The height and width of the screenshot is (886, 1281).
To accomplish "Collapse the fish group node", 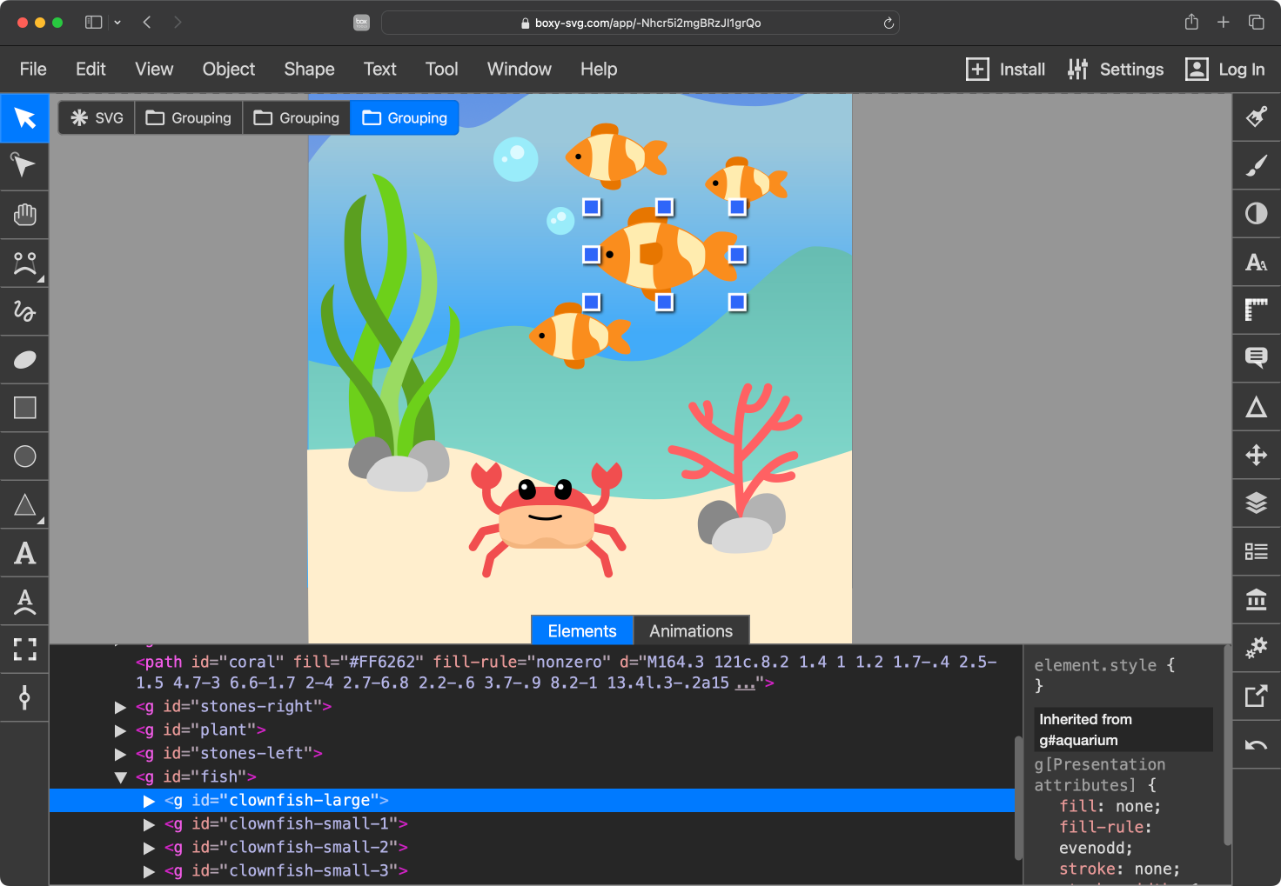I will coord(121,777).
